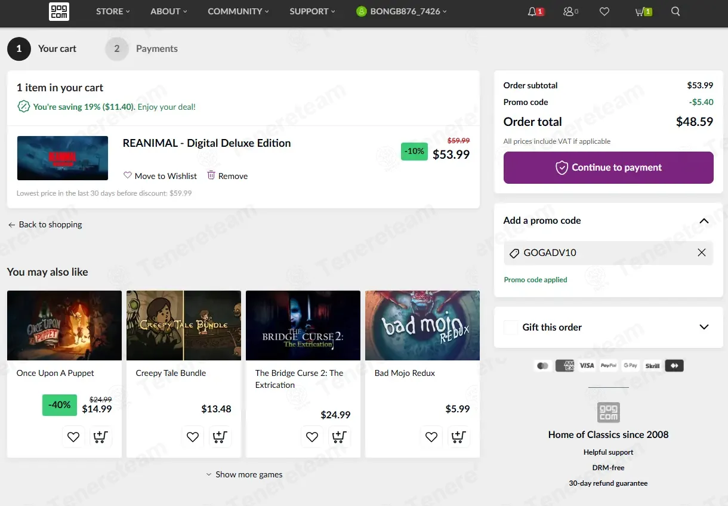Image resolution: width=728 pixels, height=506 pixels.
Task: Add Bad Mojo Redux to cart
Action: point(458,437)
